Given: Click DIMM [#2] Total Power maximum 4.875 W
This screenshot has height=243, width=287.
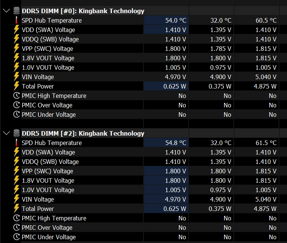Looking at the screenshot, I should tap(265, 209).
